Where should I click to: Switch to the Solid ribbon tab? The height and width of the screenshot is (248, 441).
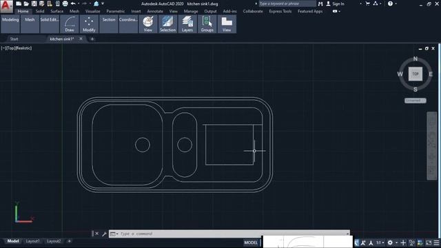coord(40,11)
